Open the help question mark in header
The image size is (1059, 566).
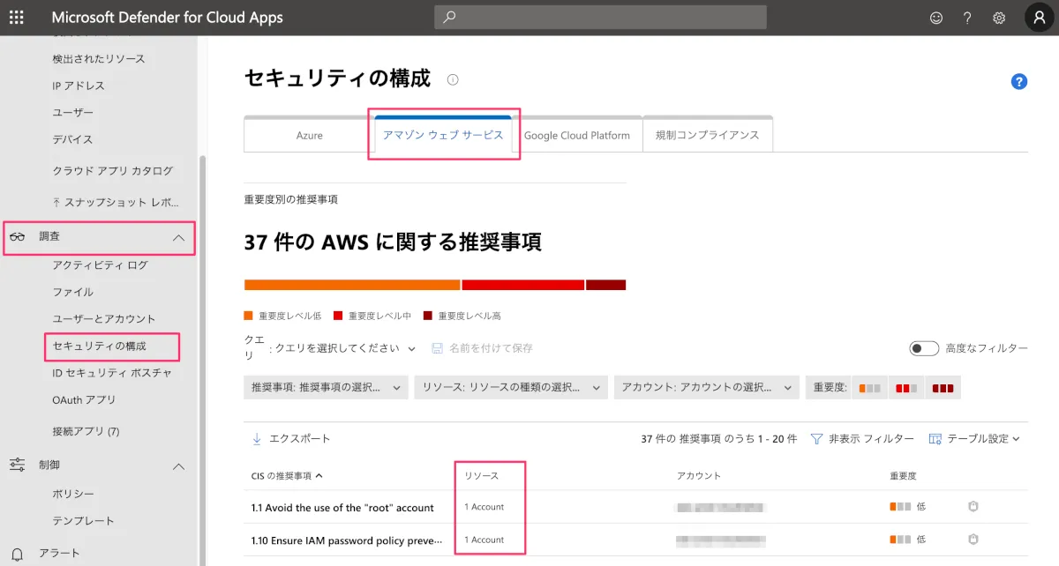tap(967, 18)
